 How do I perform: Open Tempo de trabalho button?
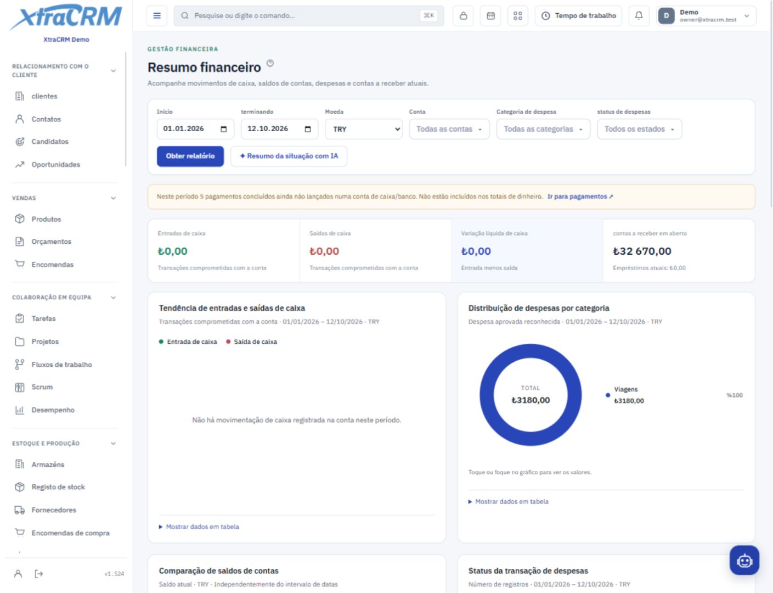tap(578, 16)
